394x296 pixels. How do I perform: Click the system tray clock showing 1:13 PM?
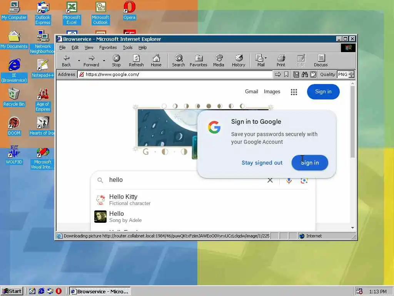click(x=378, y=291)
